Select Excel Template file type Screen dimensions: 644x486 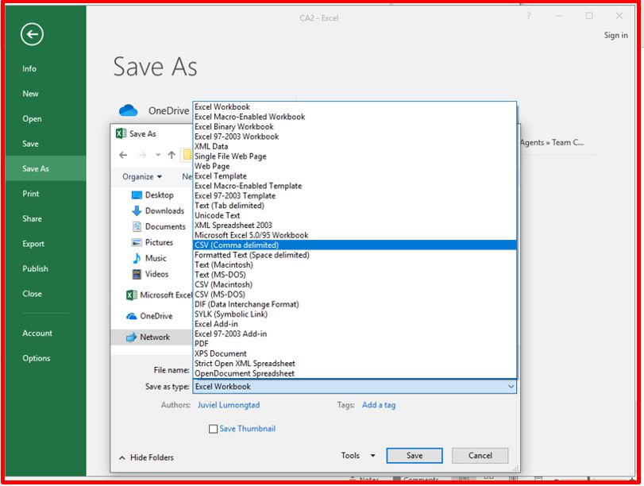click(x=355, y=175)
